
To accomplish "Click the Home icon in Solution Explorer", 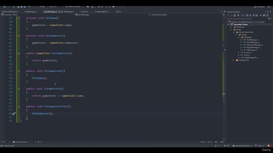I will (x=235, y=15).
